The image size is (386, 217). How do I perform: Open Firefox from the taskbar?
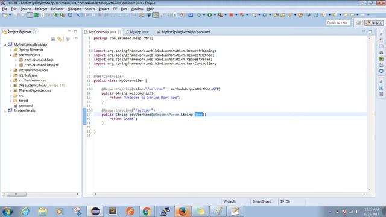tap(182, 212)
